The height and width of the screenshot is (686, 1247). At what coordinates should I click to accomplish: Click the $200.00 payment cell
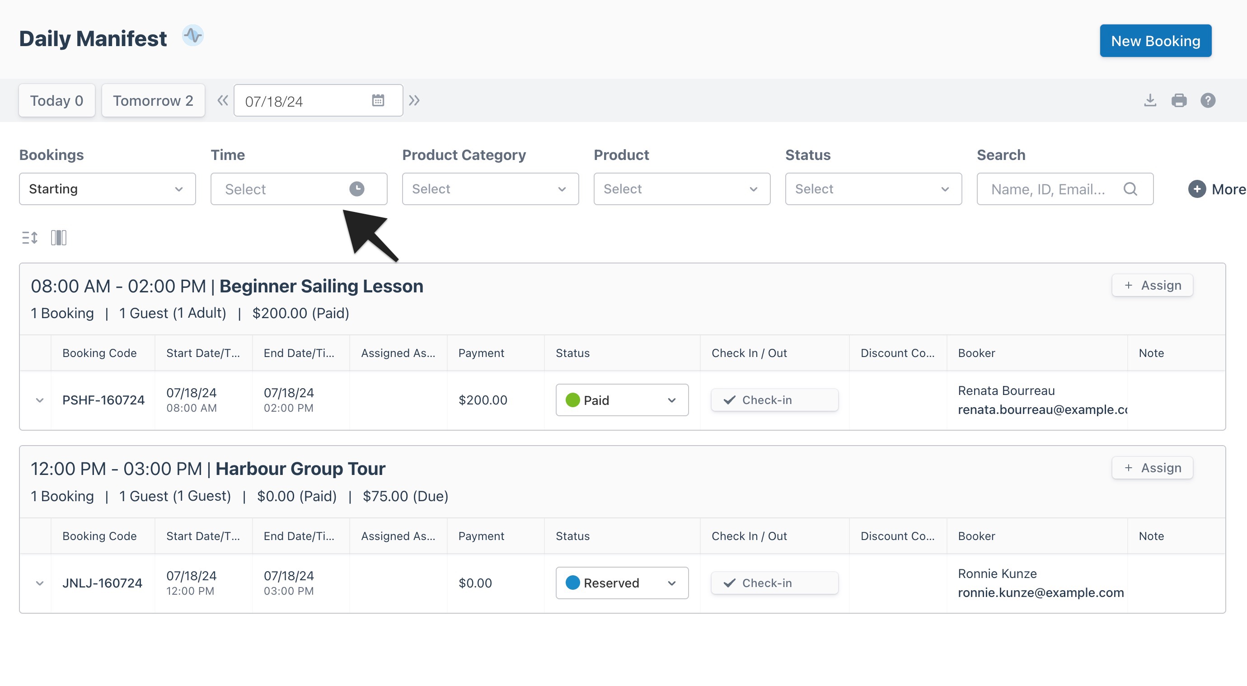point(483,400)
